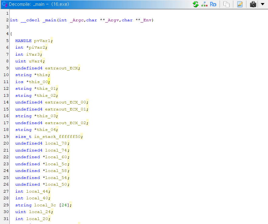Image resolution: width=268 pixels, height=224 pixels.
Task: Select variable in_stack_ffffff50
Action: 57,137
